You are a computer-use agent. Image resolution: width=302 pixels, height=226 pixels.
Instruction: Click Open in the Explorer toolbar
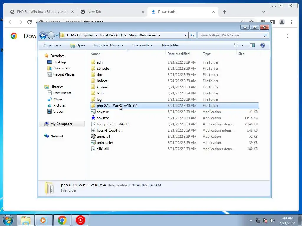[78, 45]
